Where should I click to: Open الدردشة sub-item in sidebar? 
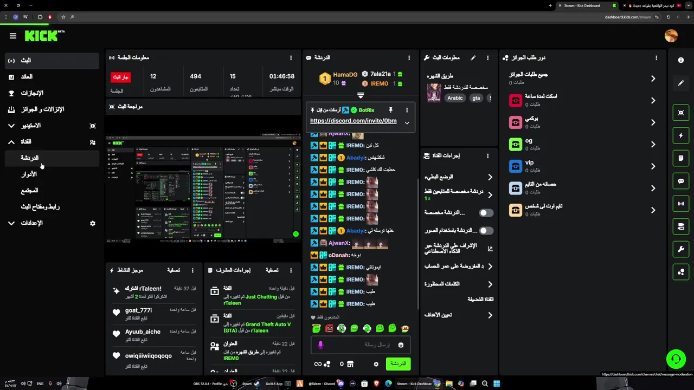tap(52, 158)
